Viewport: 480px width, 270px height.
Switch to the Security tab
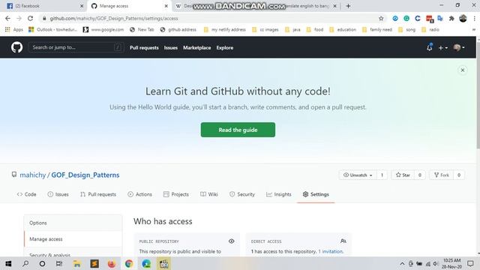click(x=242, y=194)
